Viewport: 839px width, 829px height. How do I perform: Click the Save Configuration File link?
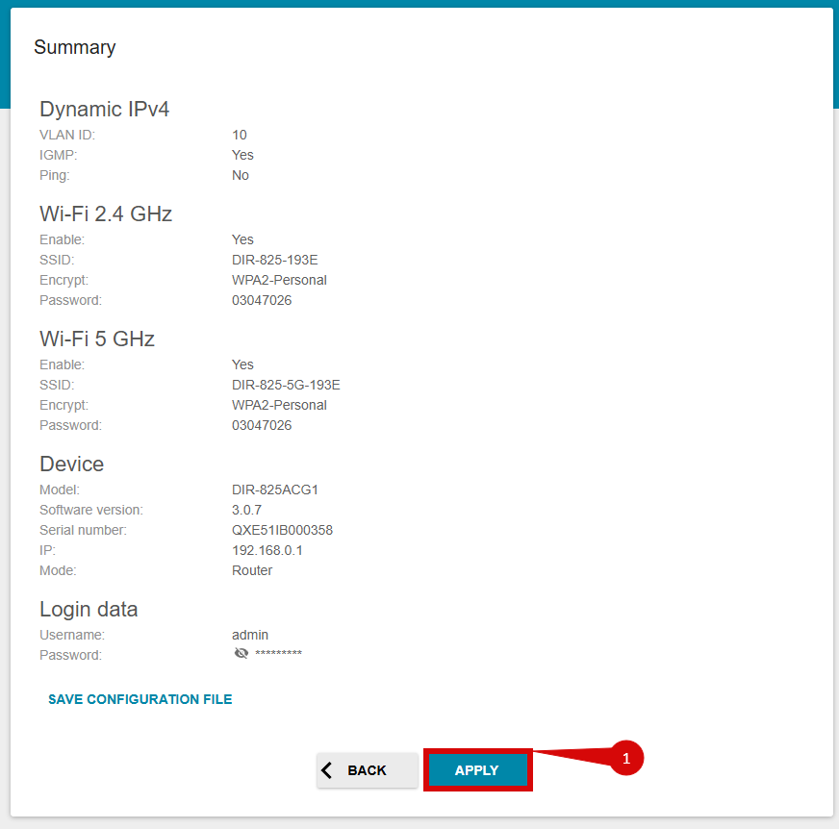point(140,699)
